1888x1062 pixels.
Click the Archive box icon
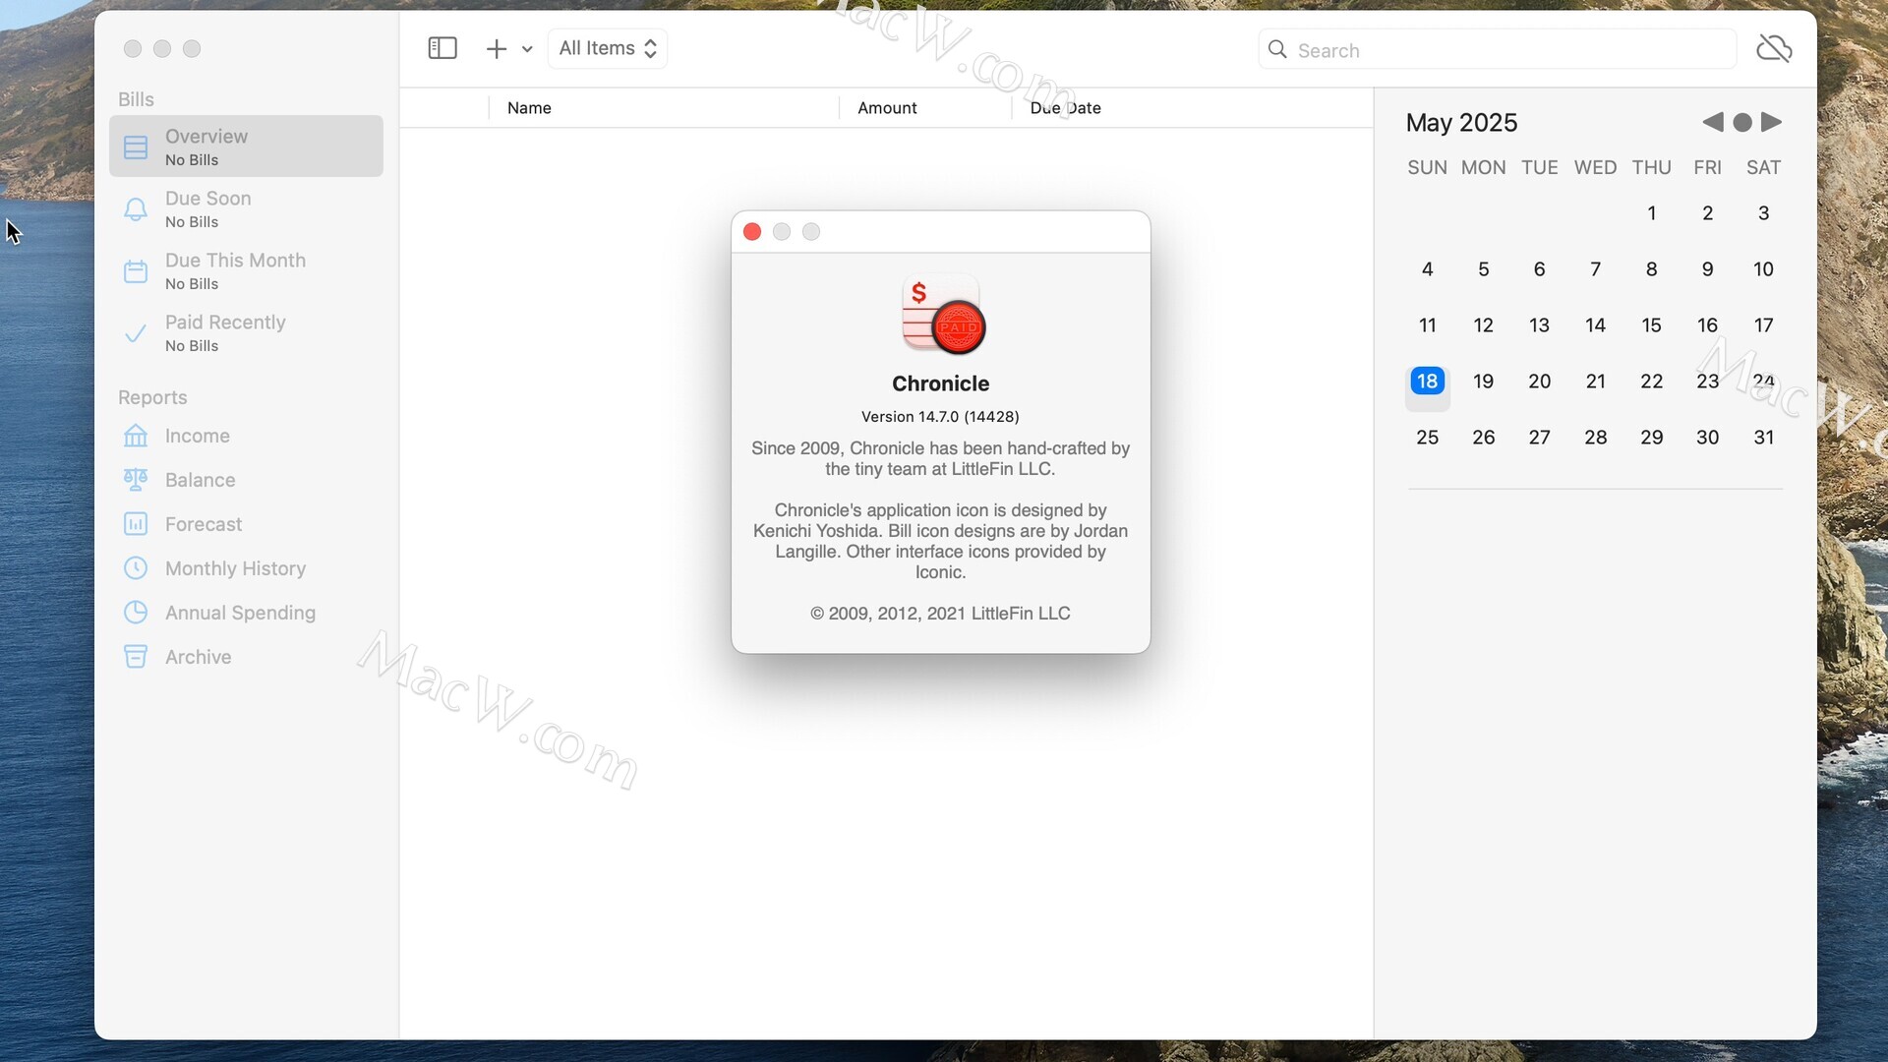tap(136, 657)
